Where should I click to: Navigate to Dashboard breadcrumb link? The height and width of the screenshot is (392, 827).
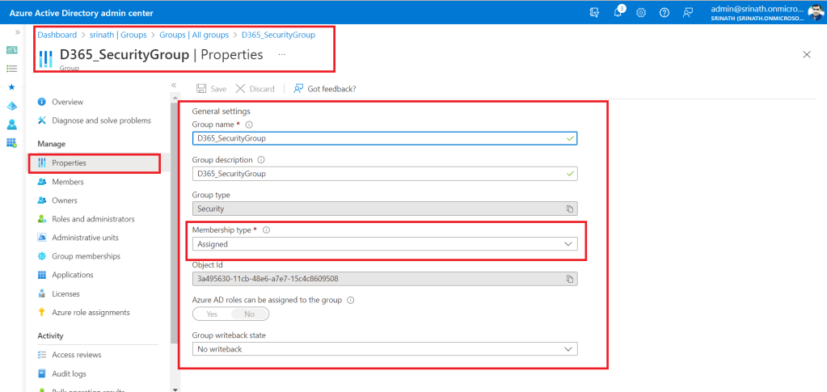click(57, 35)
